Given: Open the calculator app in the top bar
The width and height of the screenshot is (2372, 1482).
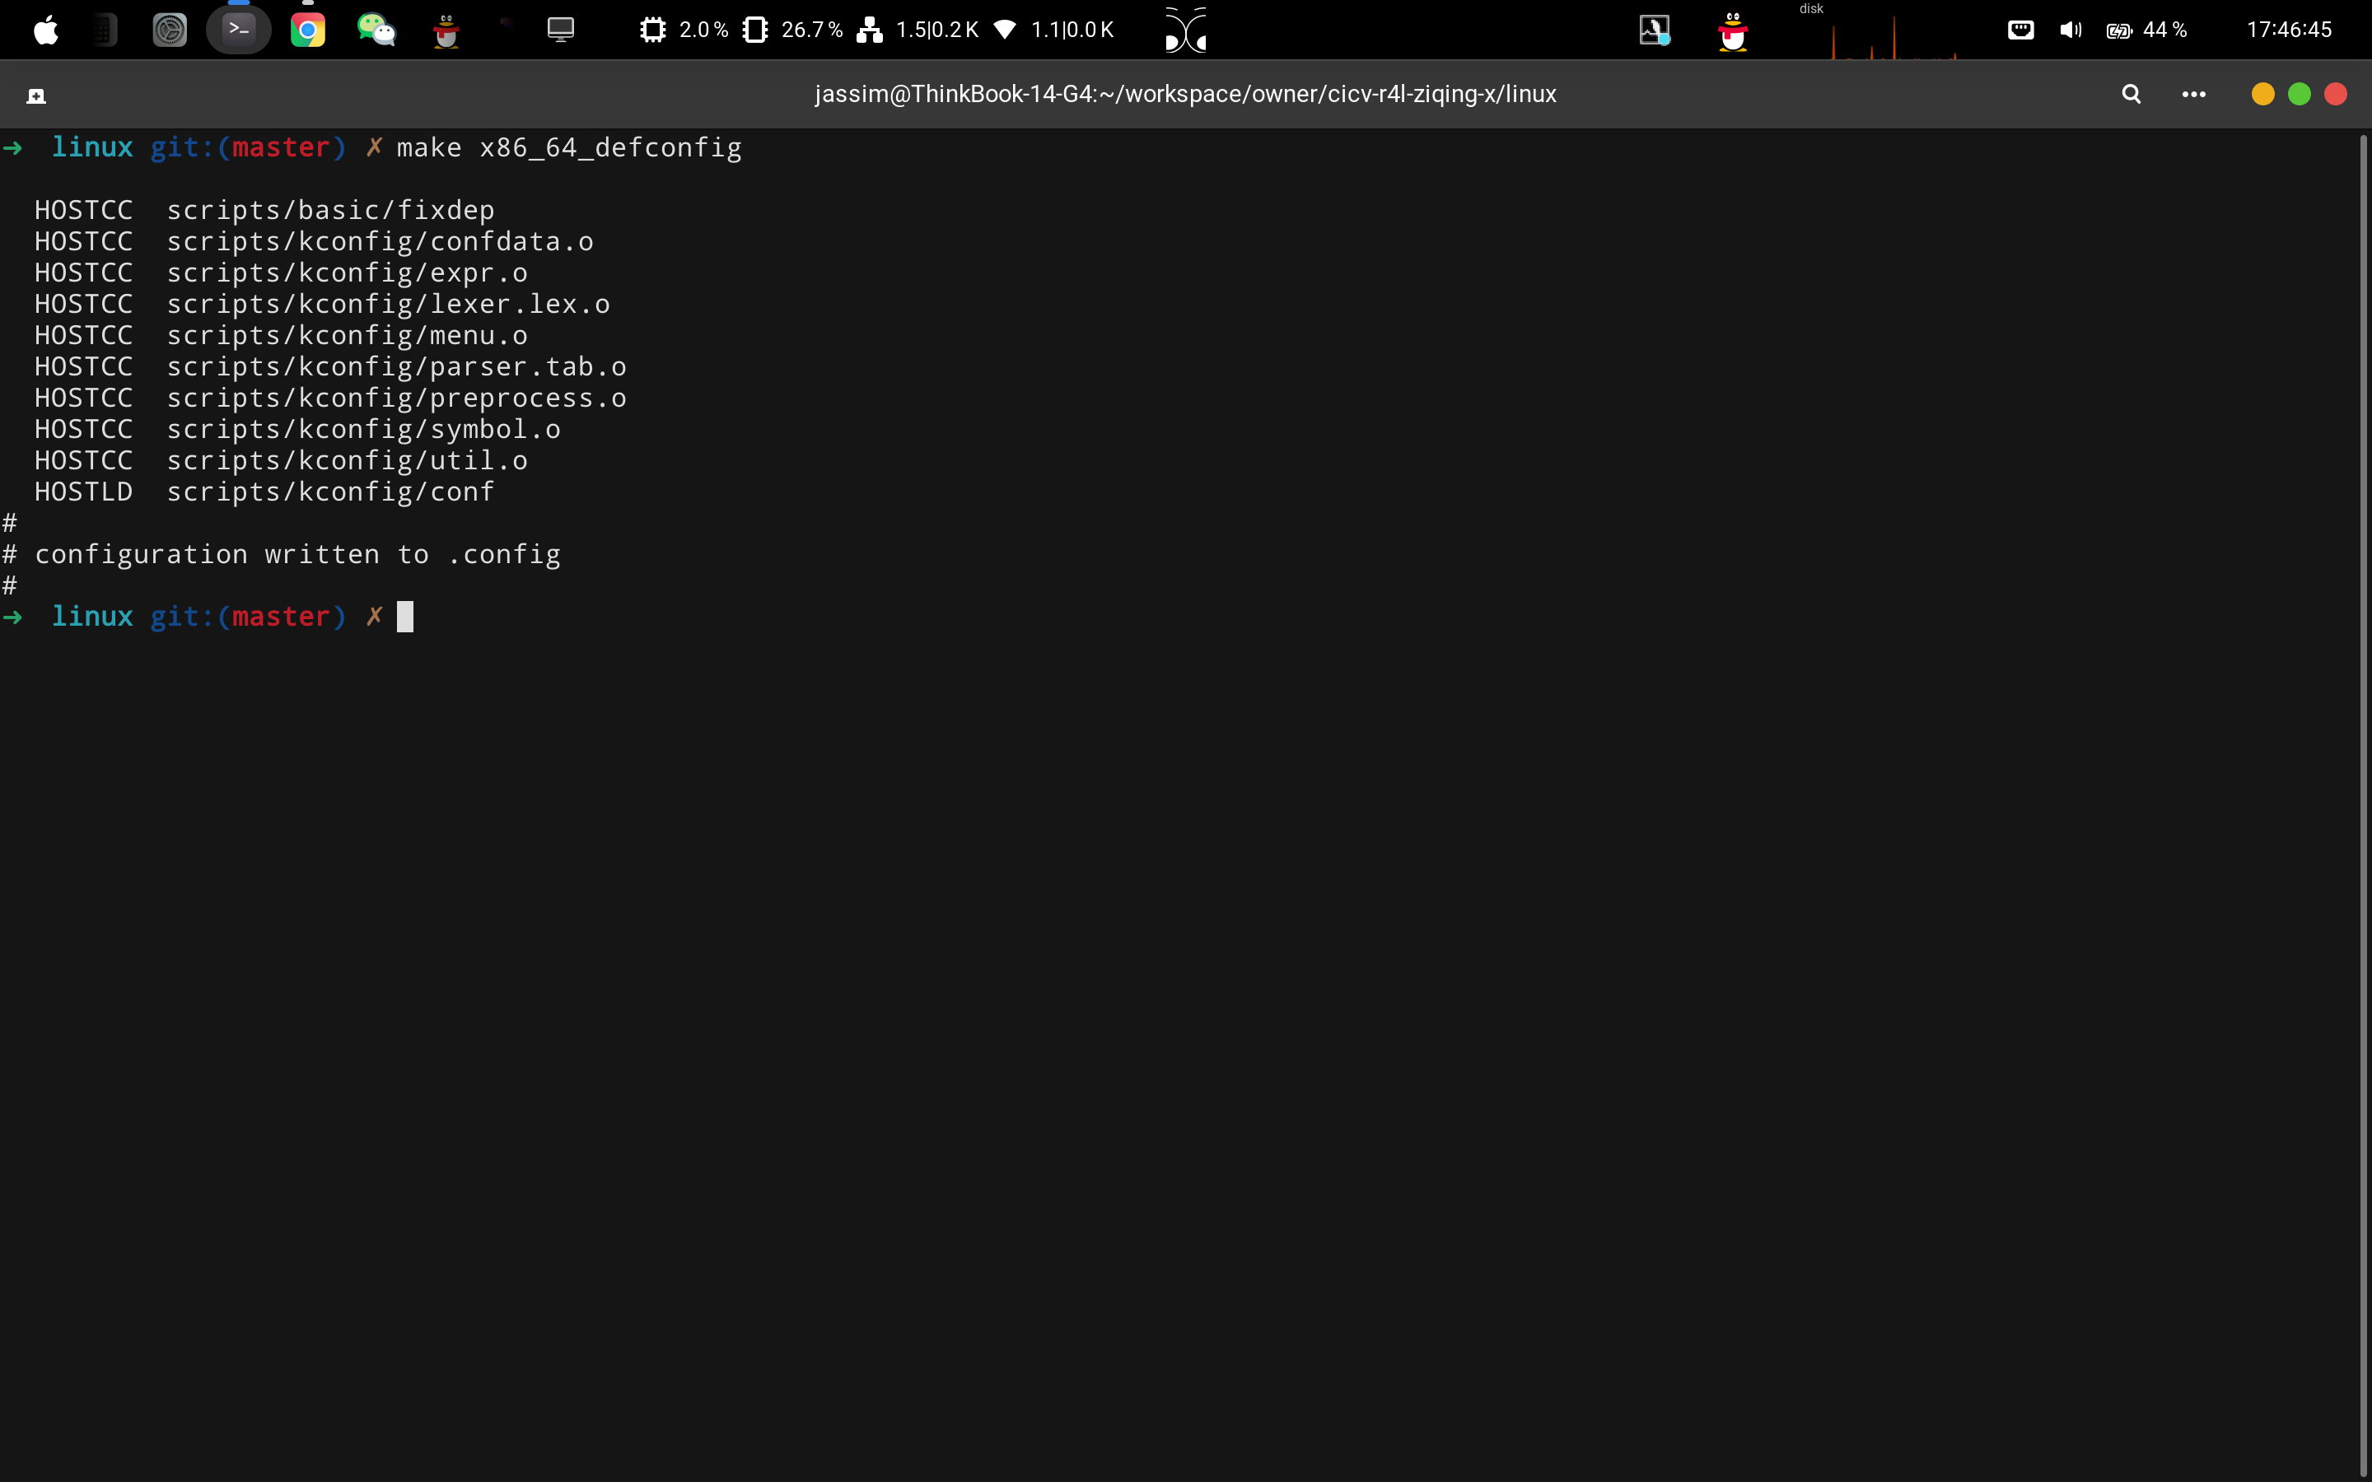Looking at the screenshot, I should [x=103, y=30].
